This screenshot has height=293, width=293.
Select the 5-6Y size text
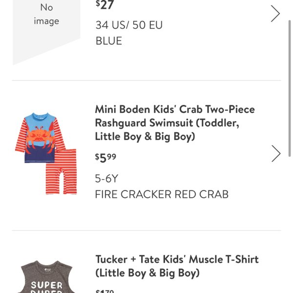pyautogui.click(x=106, y=178)
